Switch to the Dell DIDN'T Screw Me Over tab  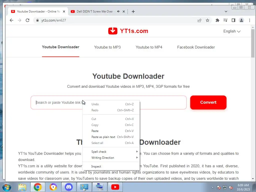tap(95, 11)
